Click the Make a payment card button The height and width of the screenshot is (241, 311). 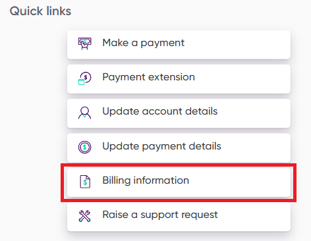click(x=179, y=45)
